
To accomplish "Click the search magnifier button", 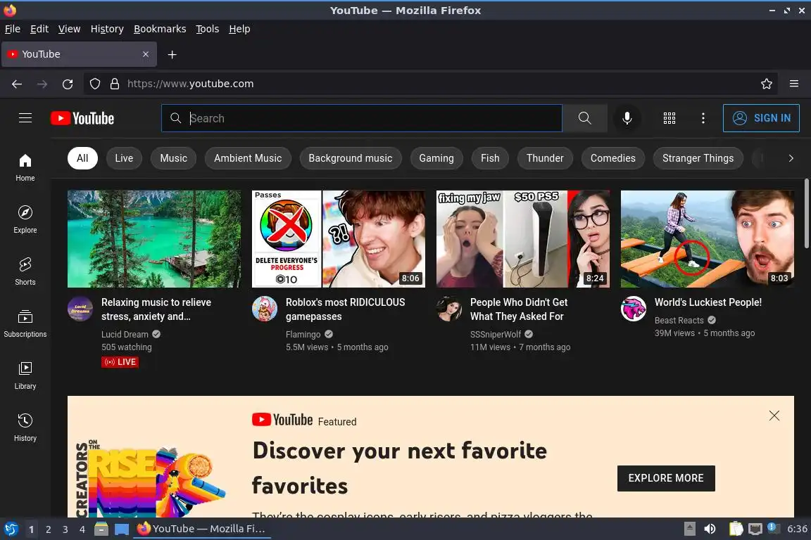I will pyautogui.click(x=584, y=118).
